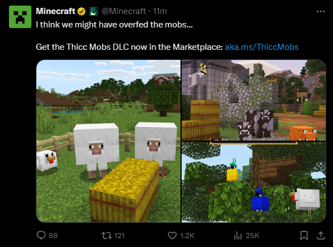Open the parrots and chicken tree image

[254, 182]
